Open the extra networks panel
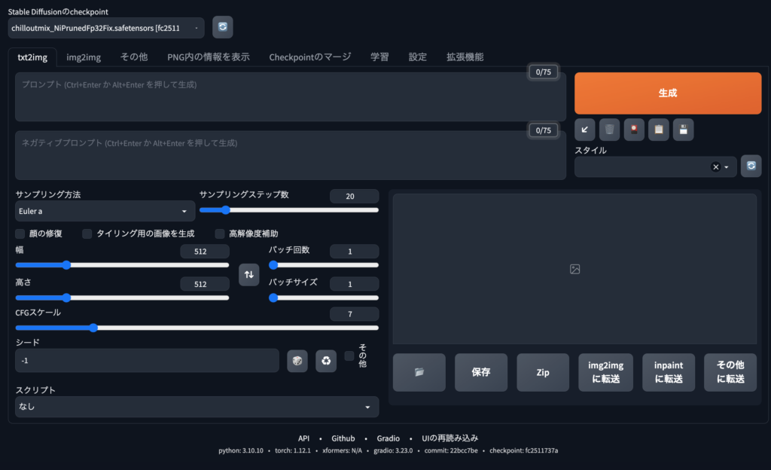Image resolution: width=771 pixels, height=470 pixels. (634, 129)
